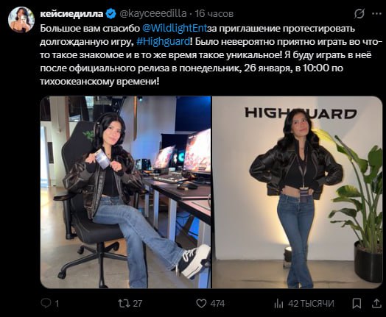Open the 16 часов timestamp link
Image resolution: width=386 pixels, height=317 pixels.
coord(214,14)
